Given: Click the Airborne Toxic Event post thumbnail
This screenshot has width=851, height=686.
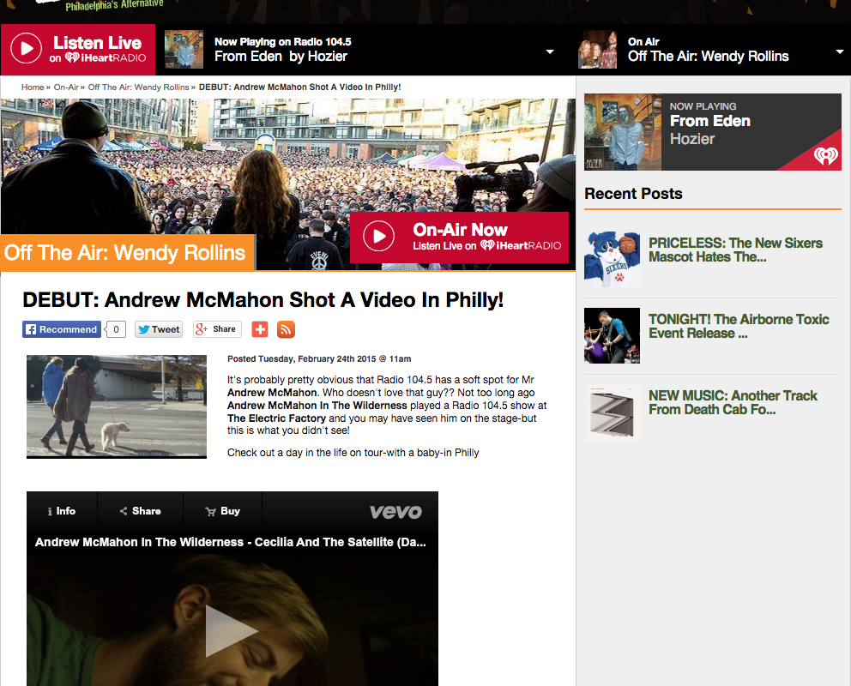Looking at the screenshot, I should click(x=612, y=335).
